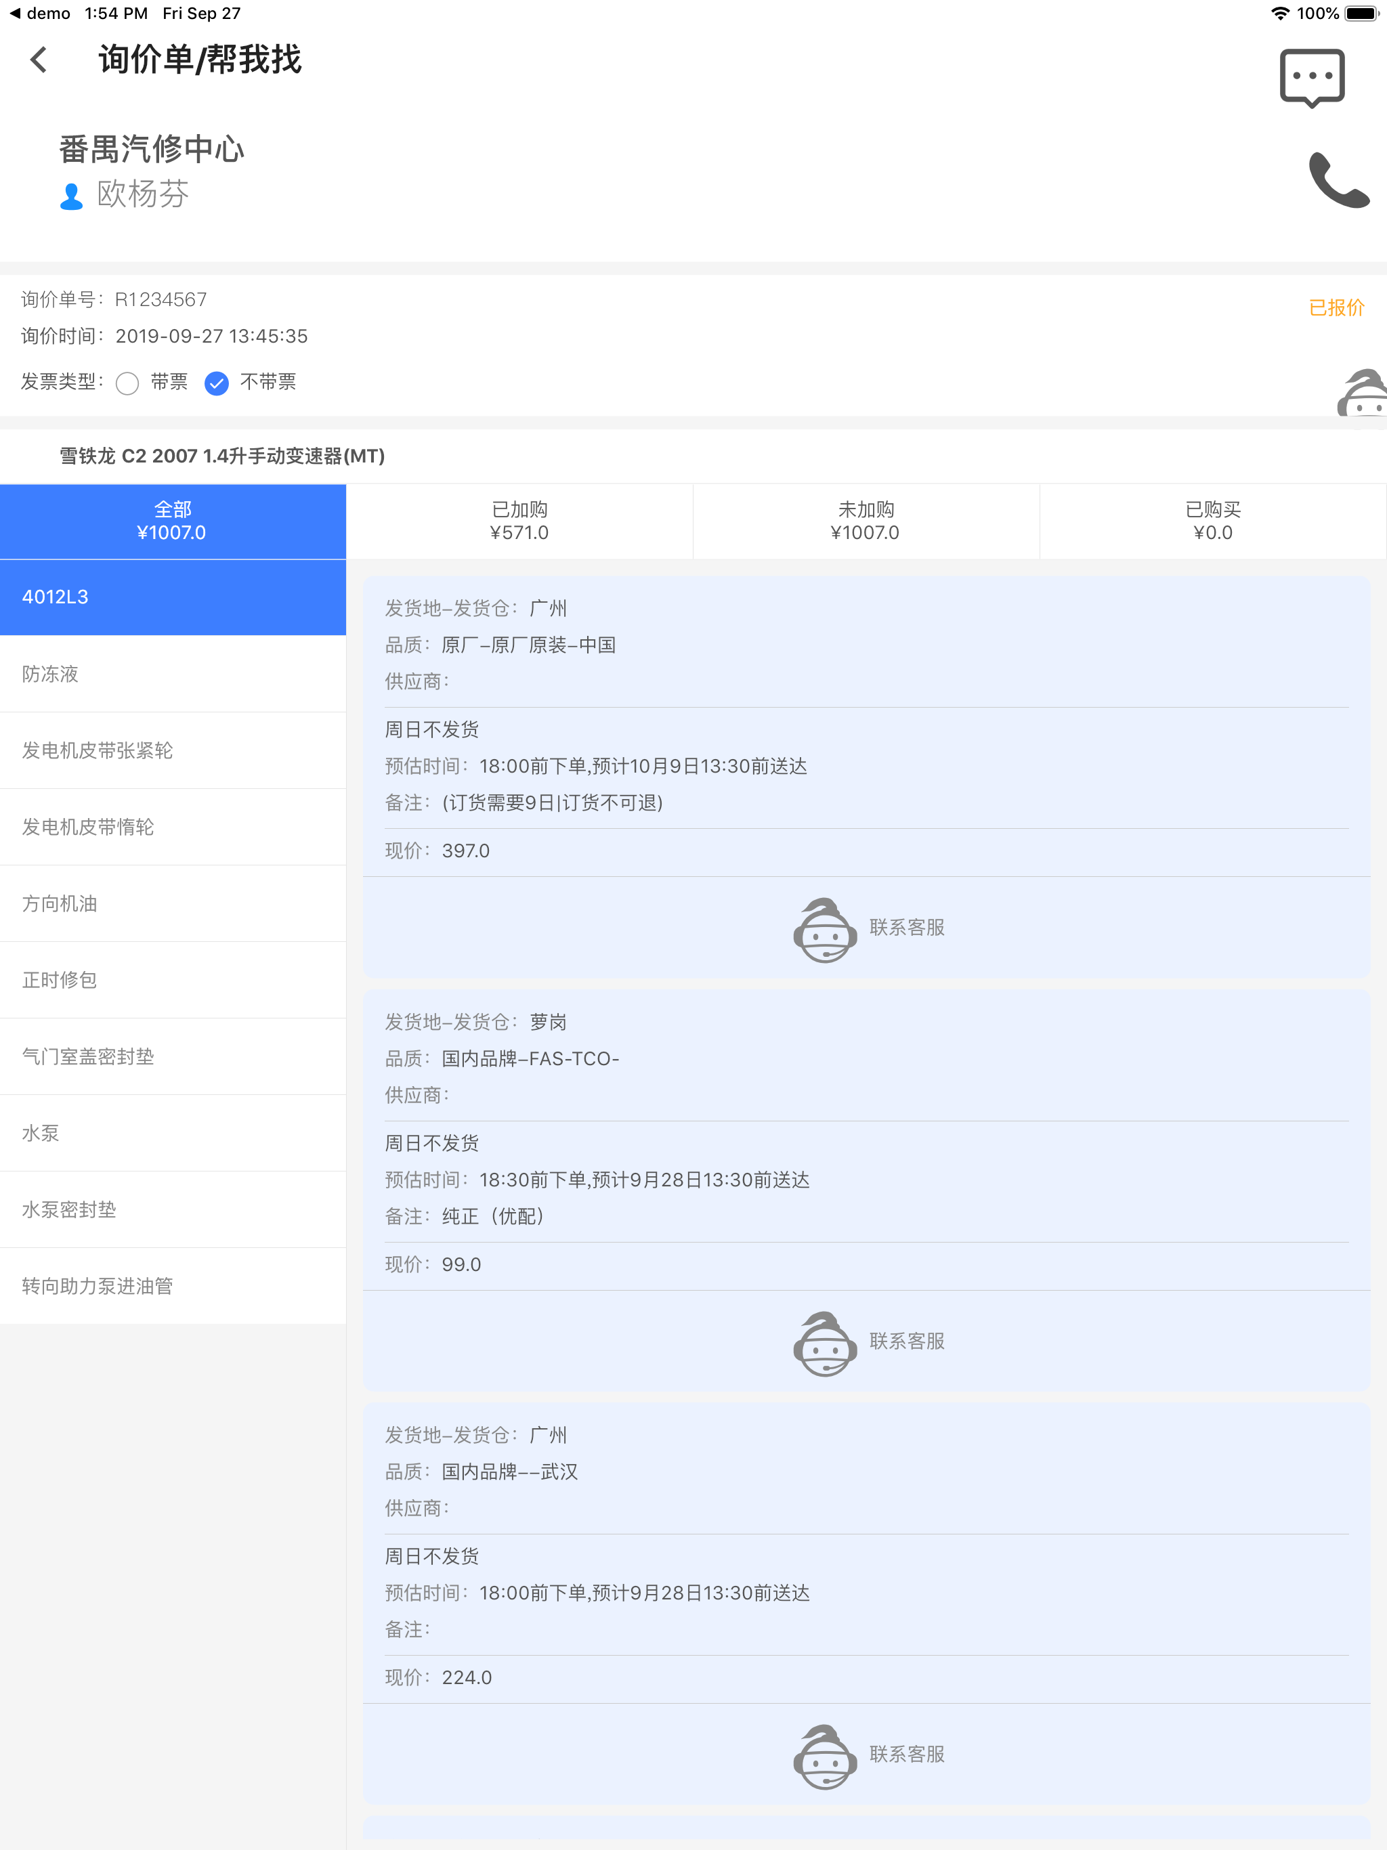Select 转向助力泵进油管 in the parts list
This screenshot has height=1850, width=1387.
[173, 1287]
